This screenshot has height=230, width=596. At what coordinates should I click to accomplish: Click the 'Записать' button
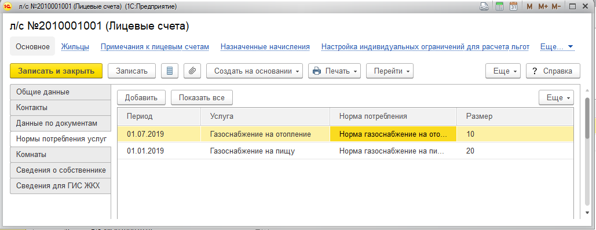coord(131,71)
